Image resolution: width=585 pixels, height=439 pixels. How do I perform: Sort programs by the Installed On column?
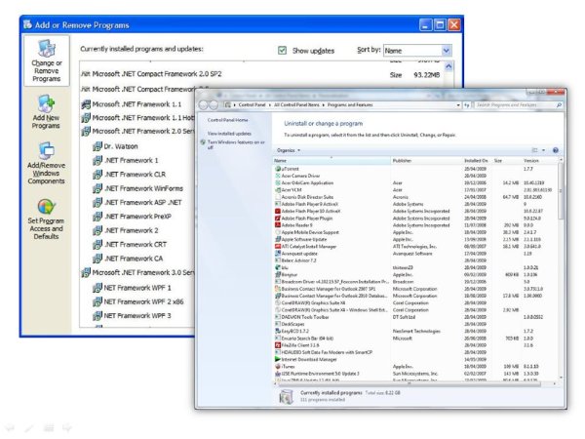pyautogui.click(x=476, y=160)
